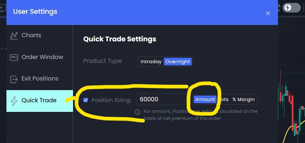Open the Exit Positions settings tab
Viewport: 305px width, 143px height.
coord(40,79)
